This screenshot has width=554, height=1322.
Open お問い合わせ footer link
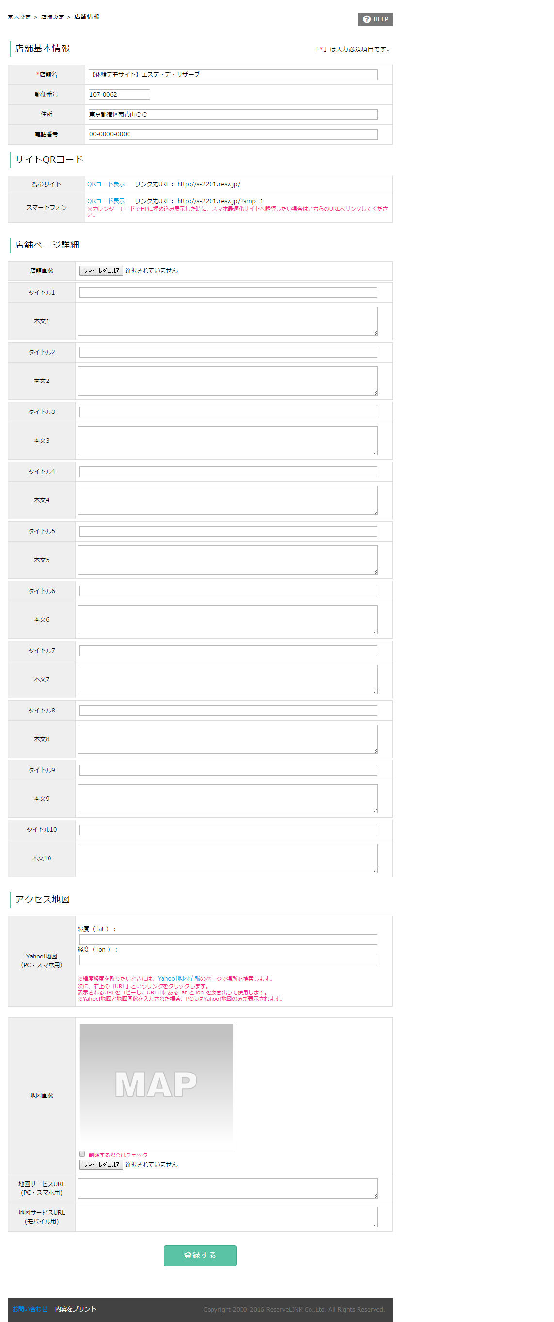coord(30,1309)
